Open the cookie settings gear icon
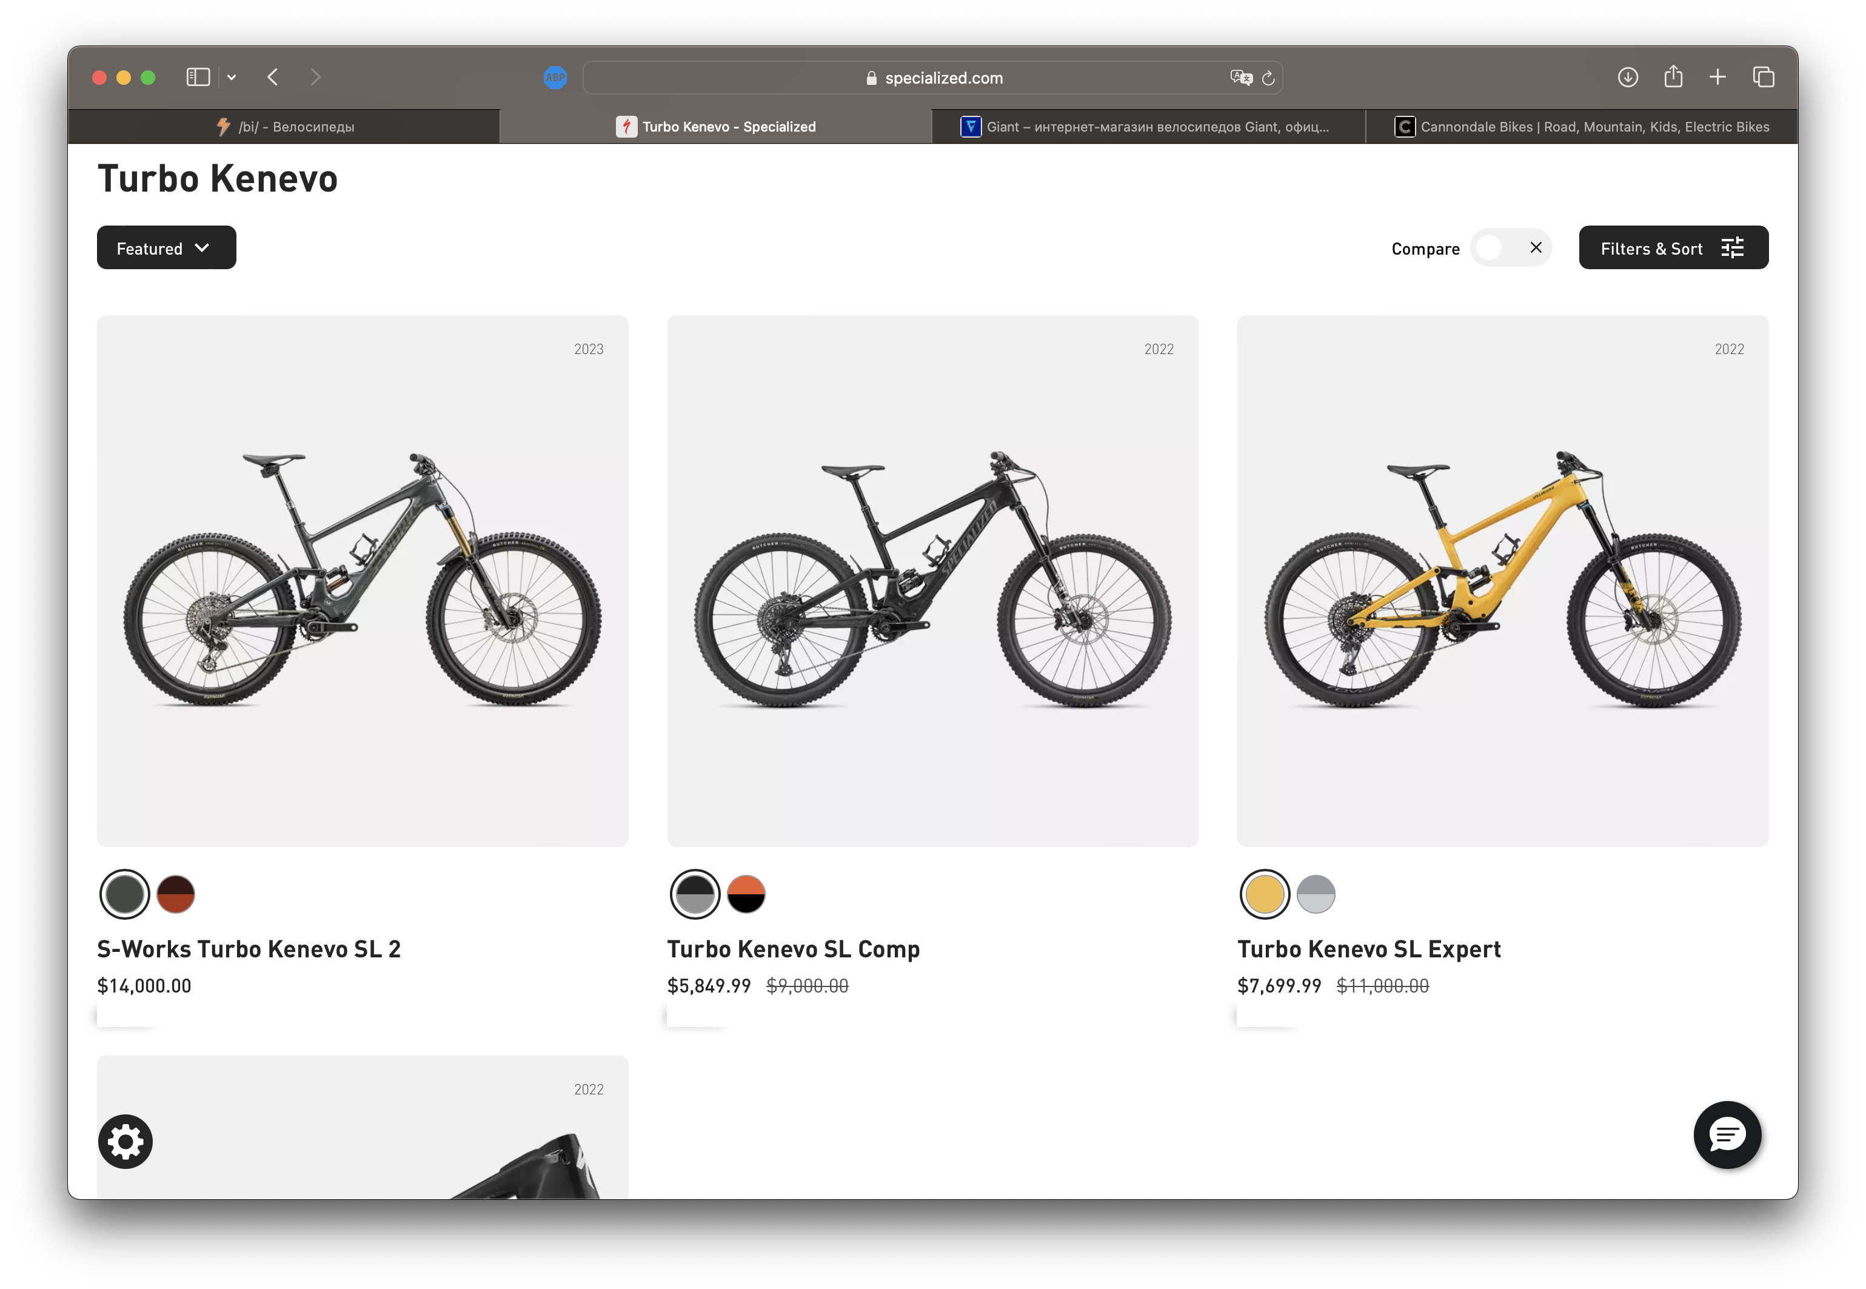 click(125, 1141)
